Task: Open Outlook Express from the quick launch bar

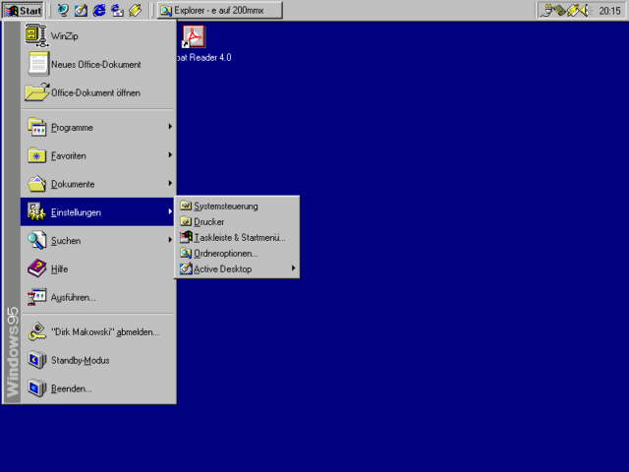Action: click(x=117, y=10)
